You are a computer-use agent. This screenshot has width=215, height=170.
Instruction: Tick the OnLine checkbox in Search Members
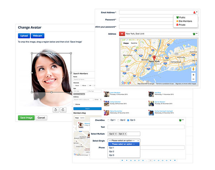(74, 104)
